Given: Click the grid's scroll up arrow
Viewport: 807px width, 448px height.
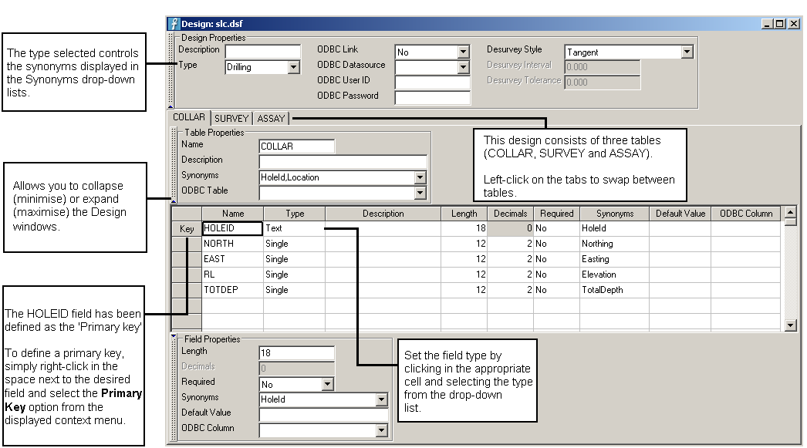Looking at the screenshot, I should click(x=790, y=212).
